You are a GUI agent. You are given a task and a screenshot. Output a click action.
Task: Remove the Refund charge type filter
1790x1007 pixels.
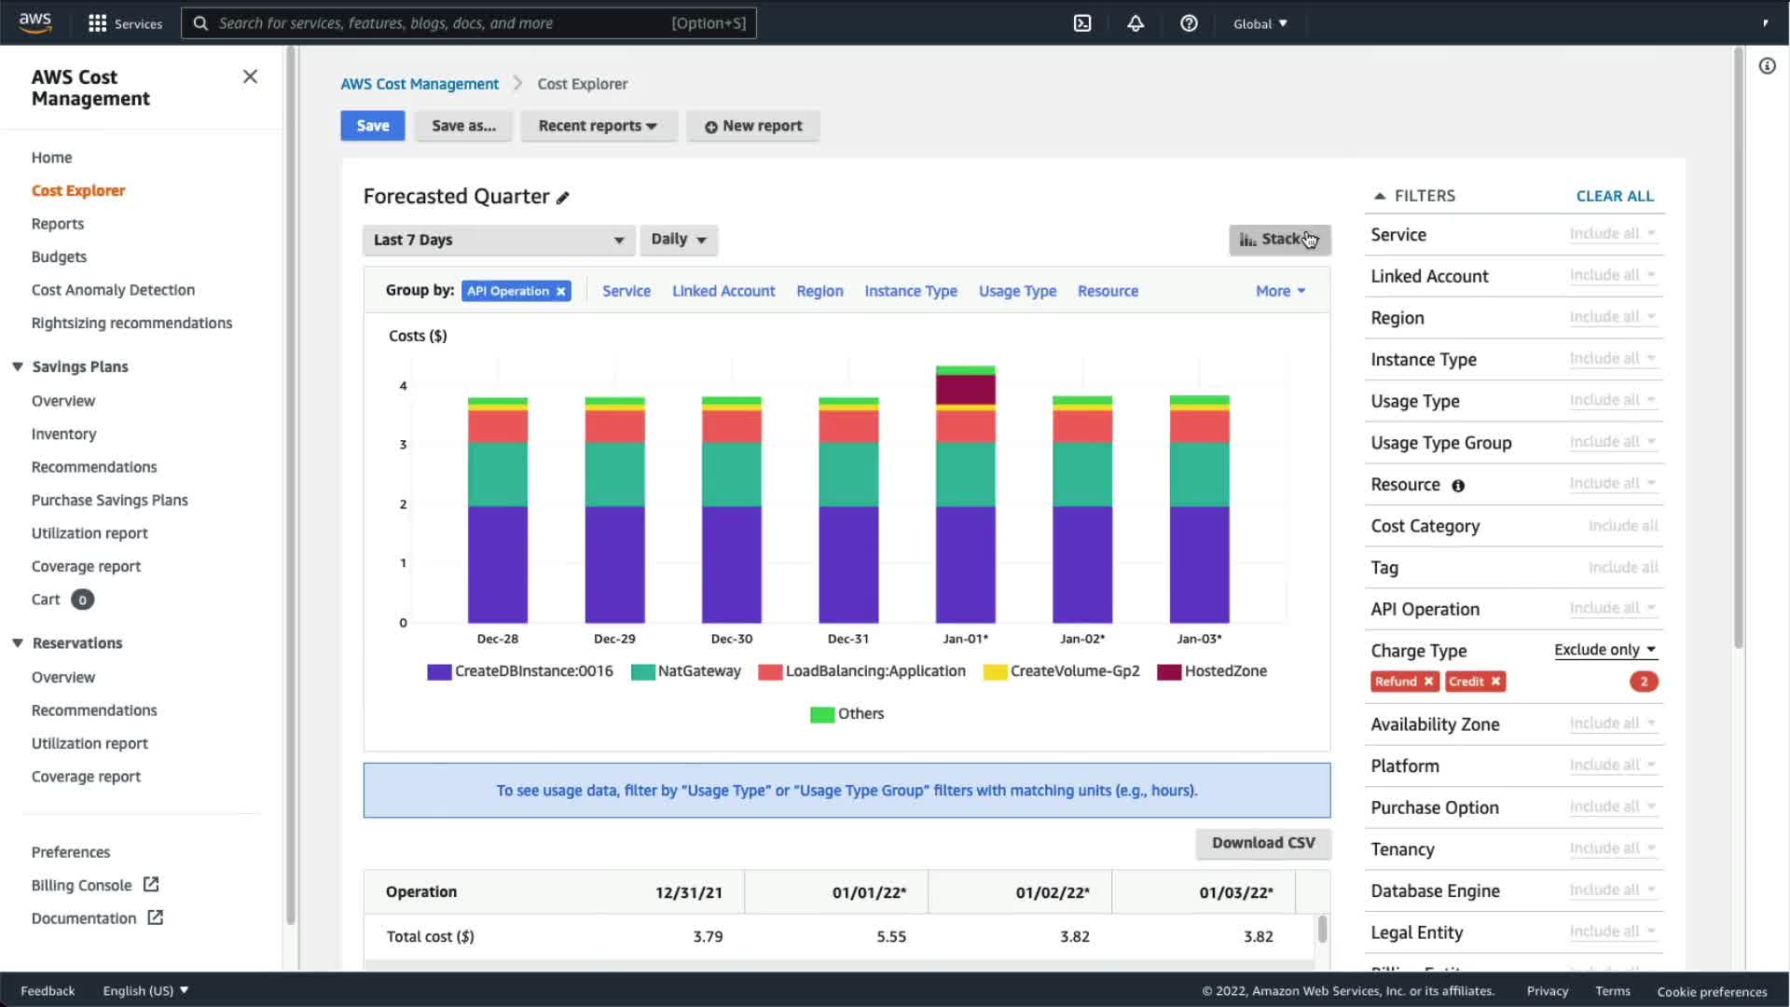pyautogui.click(x=1428, y=682)
